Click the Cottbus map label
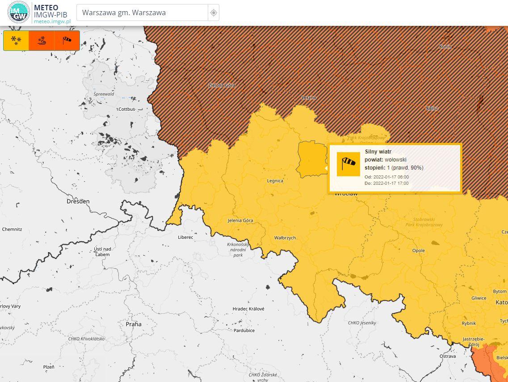The image size is (508, 382). pyautogui.click(x=127, y=109)
